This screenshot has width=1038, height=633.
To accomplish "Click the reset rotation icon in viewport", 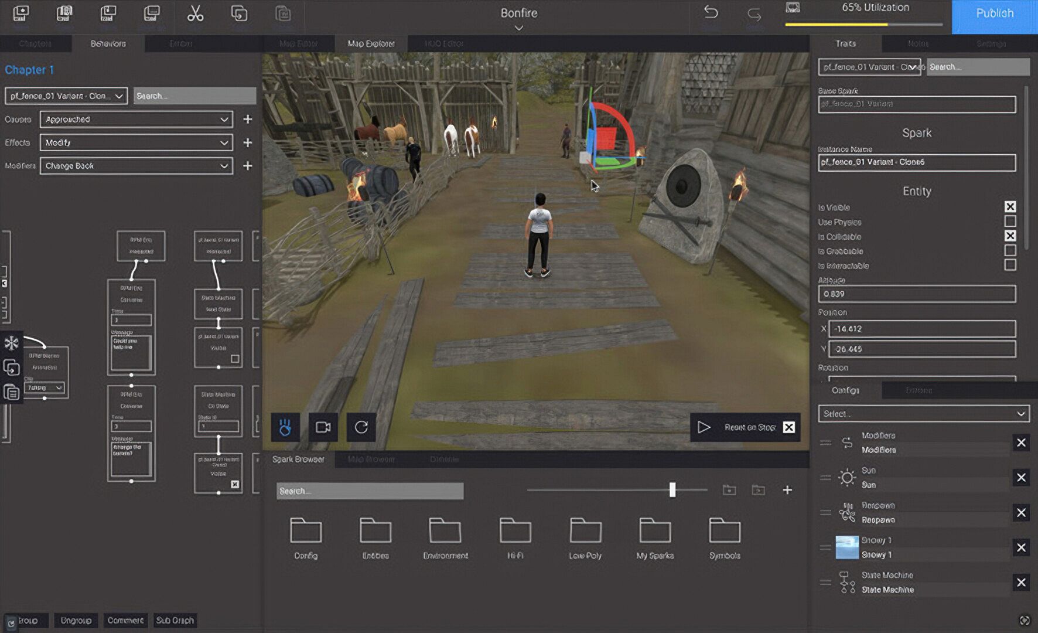I will click(x=361, y=427).
